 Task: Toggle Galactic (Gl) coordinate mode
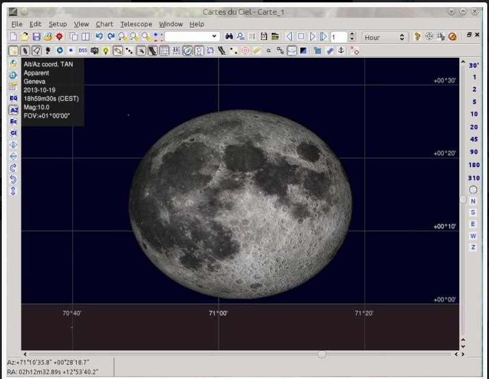point(13,133)
